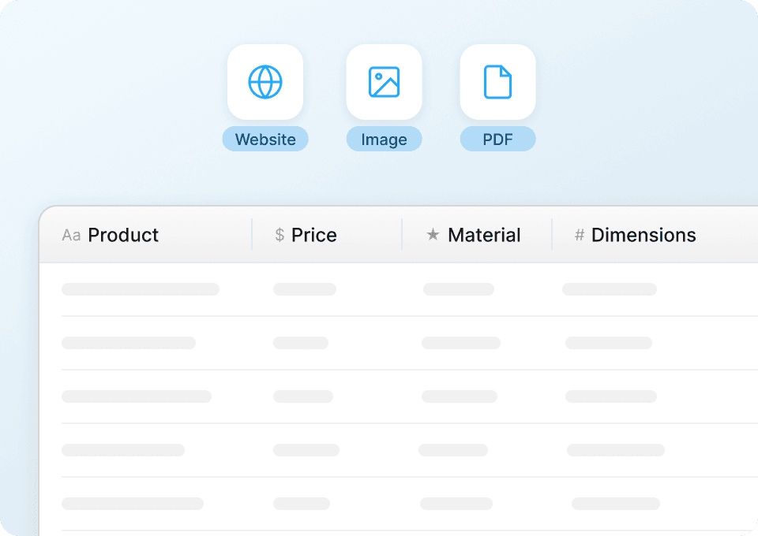The height and width of the screenshot is (536, 758).
Task: Click the second row Dimensions placeholder cell
Action: [609, 343]
